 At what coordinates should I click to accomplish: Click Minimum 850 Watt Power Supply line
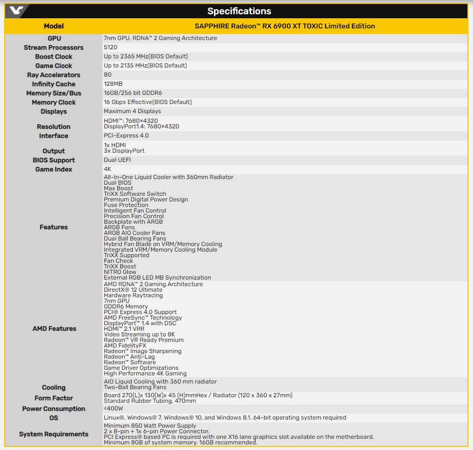(150, 426)
